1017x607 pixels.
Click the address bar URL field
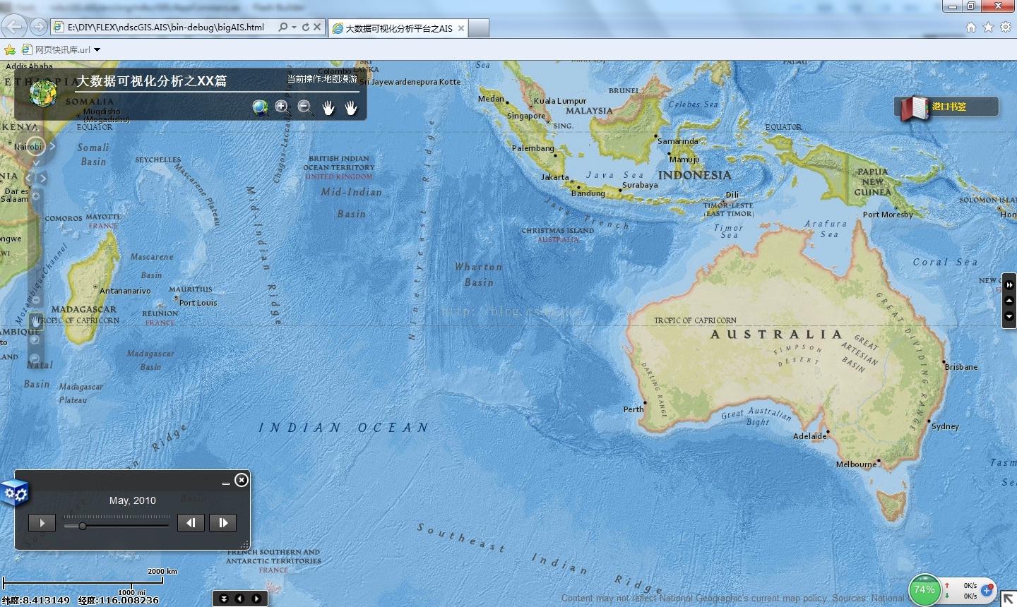tap(166, 27)
